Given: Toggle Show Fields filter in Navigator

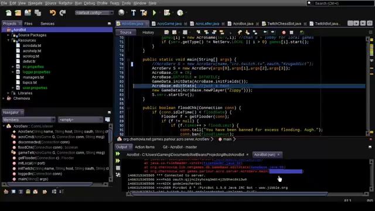Looking at the screenshot, I should (13, 192).
